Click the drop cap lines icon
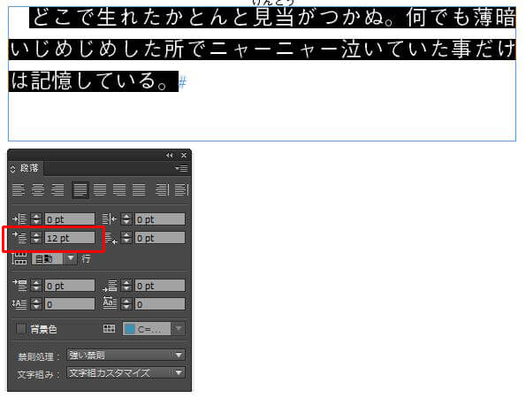This screenshot has width=526, height=398. 19,304
